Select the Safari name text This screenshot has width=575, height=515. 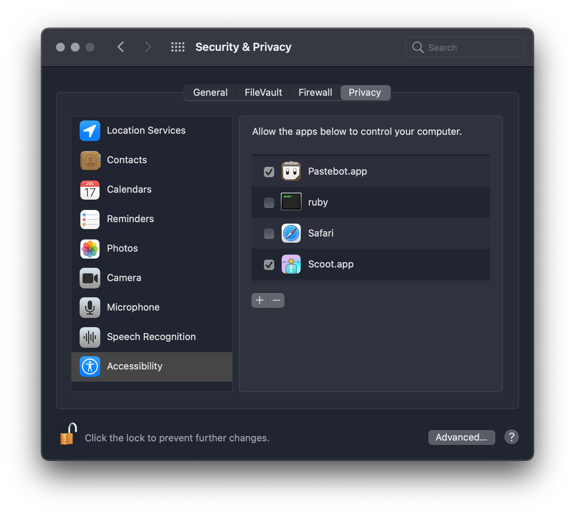pos(321,233)
